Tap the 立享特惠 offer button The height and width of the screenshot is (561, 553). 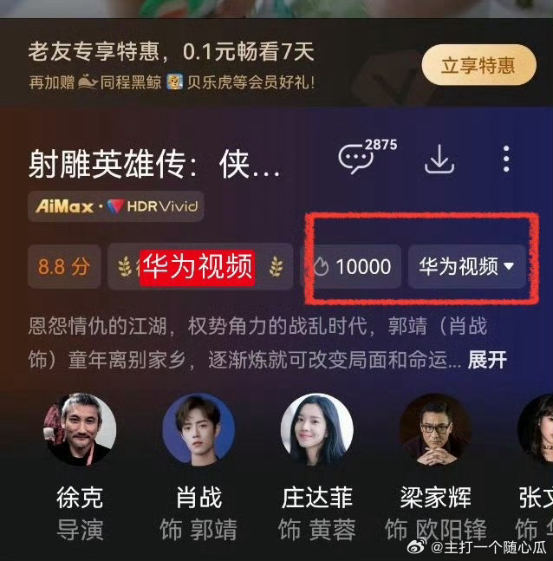(478, 65)
